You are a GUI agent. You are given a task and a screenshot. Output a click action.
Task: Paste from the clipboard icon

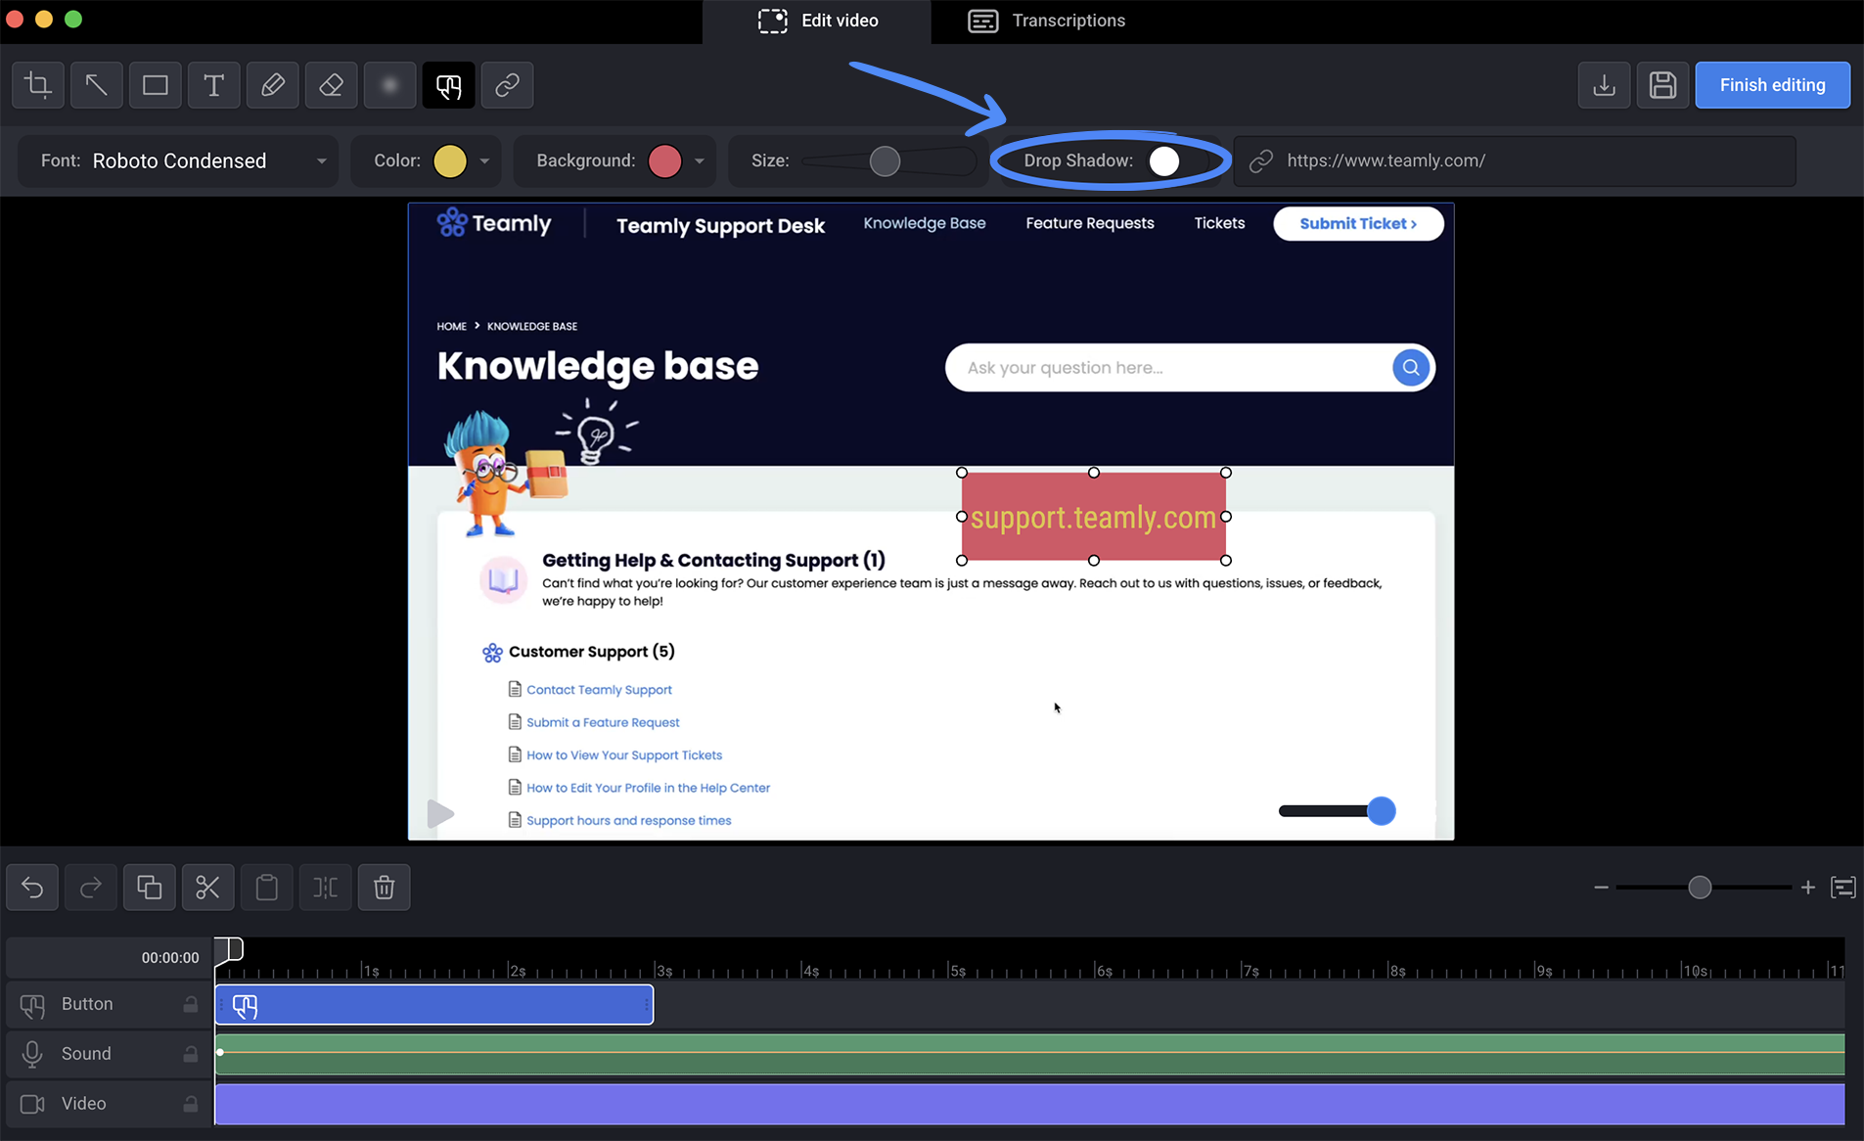tap(267, 888)
